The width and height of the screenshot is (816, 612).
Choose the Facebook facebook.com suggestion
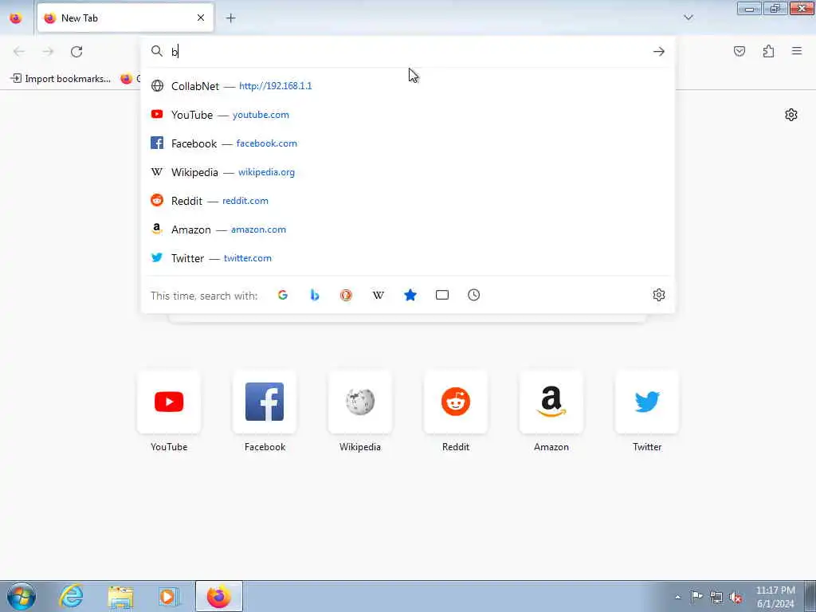(408, 143)
